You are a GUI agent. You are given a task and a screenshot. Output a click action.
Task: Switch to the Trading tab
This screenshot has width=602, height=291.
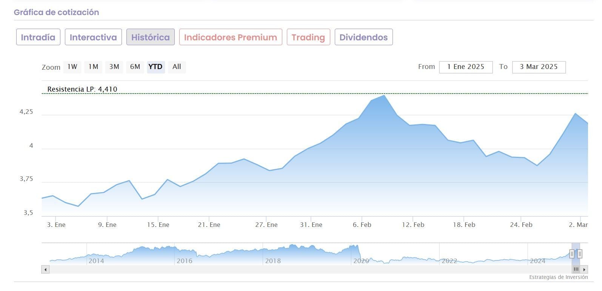308,37
